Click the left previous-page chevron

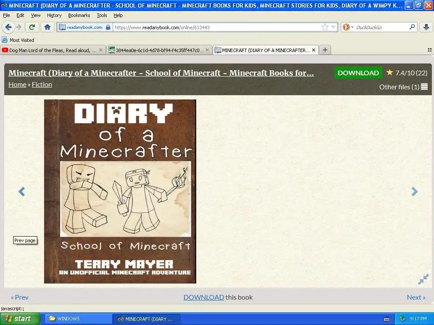(22, 192)
